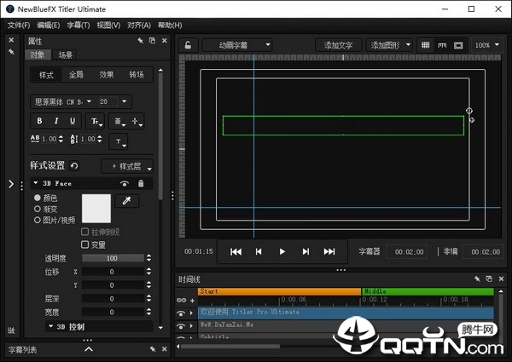This screenshot has height=362, width=512.
Task: Select the 渐变 gradient radio button
Action: click(38, 209)
